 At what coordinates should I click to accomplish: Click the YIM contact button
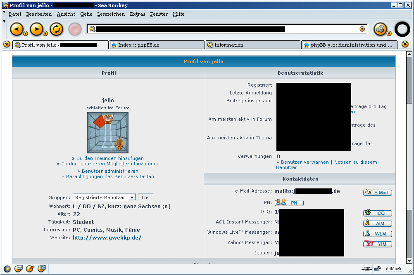click(x=378, y=244)
